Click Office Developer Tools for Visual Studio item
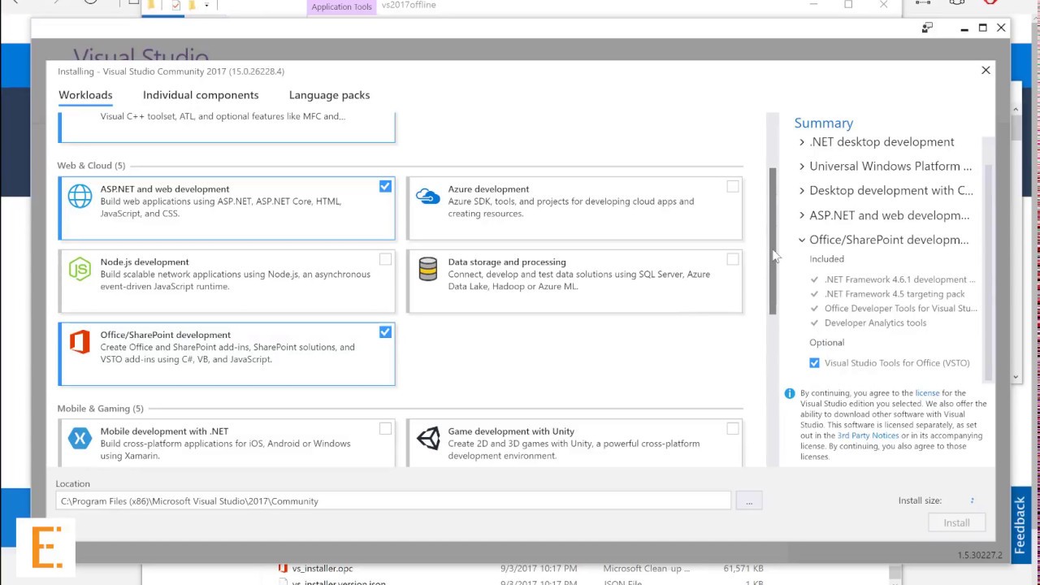Screen dimensions: 1040x585 [900, 309]
